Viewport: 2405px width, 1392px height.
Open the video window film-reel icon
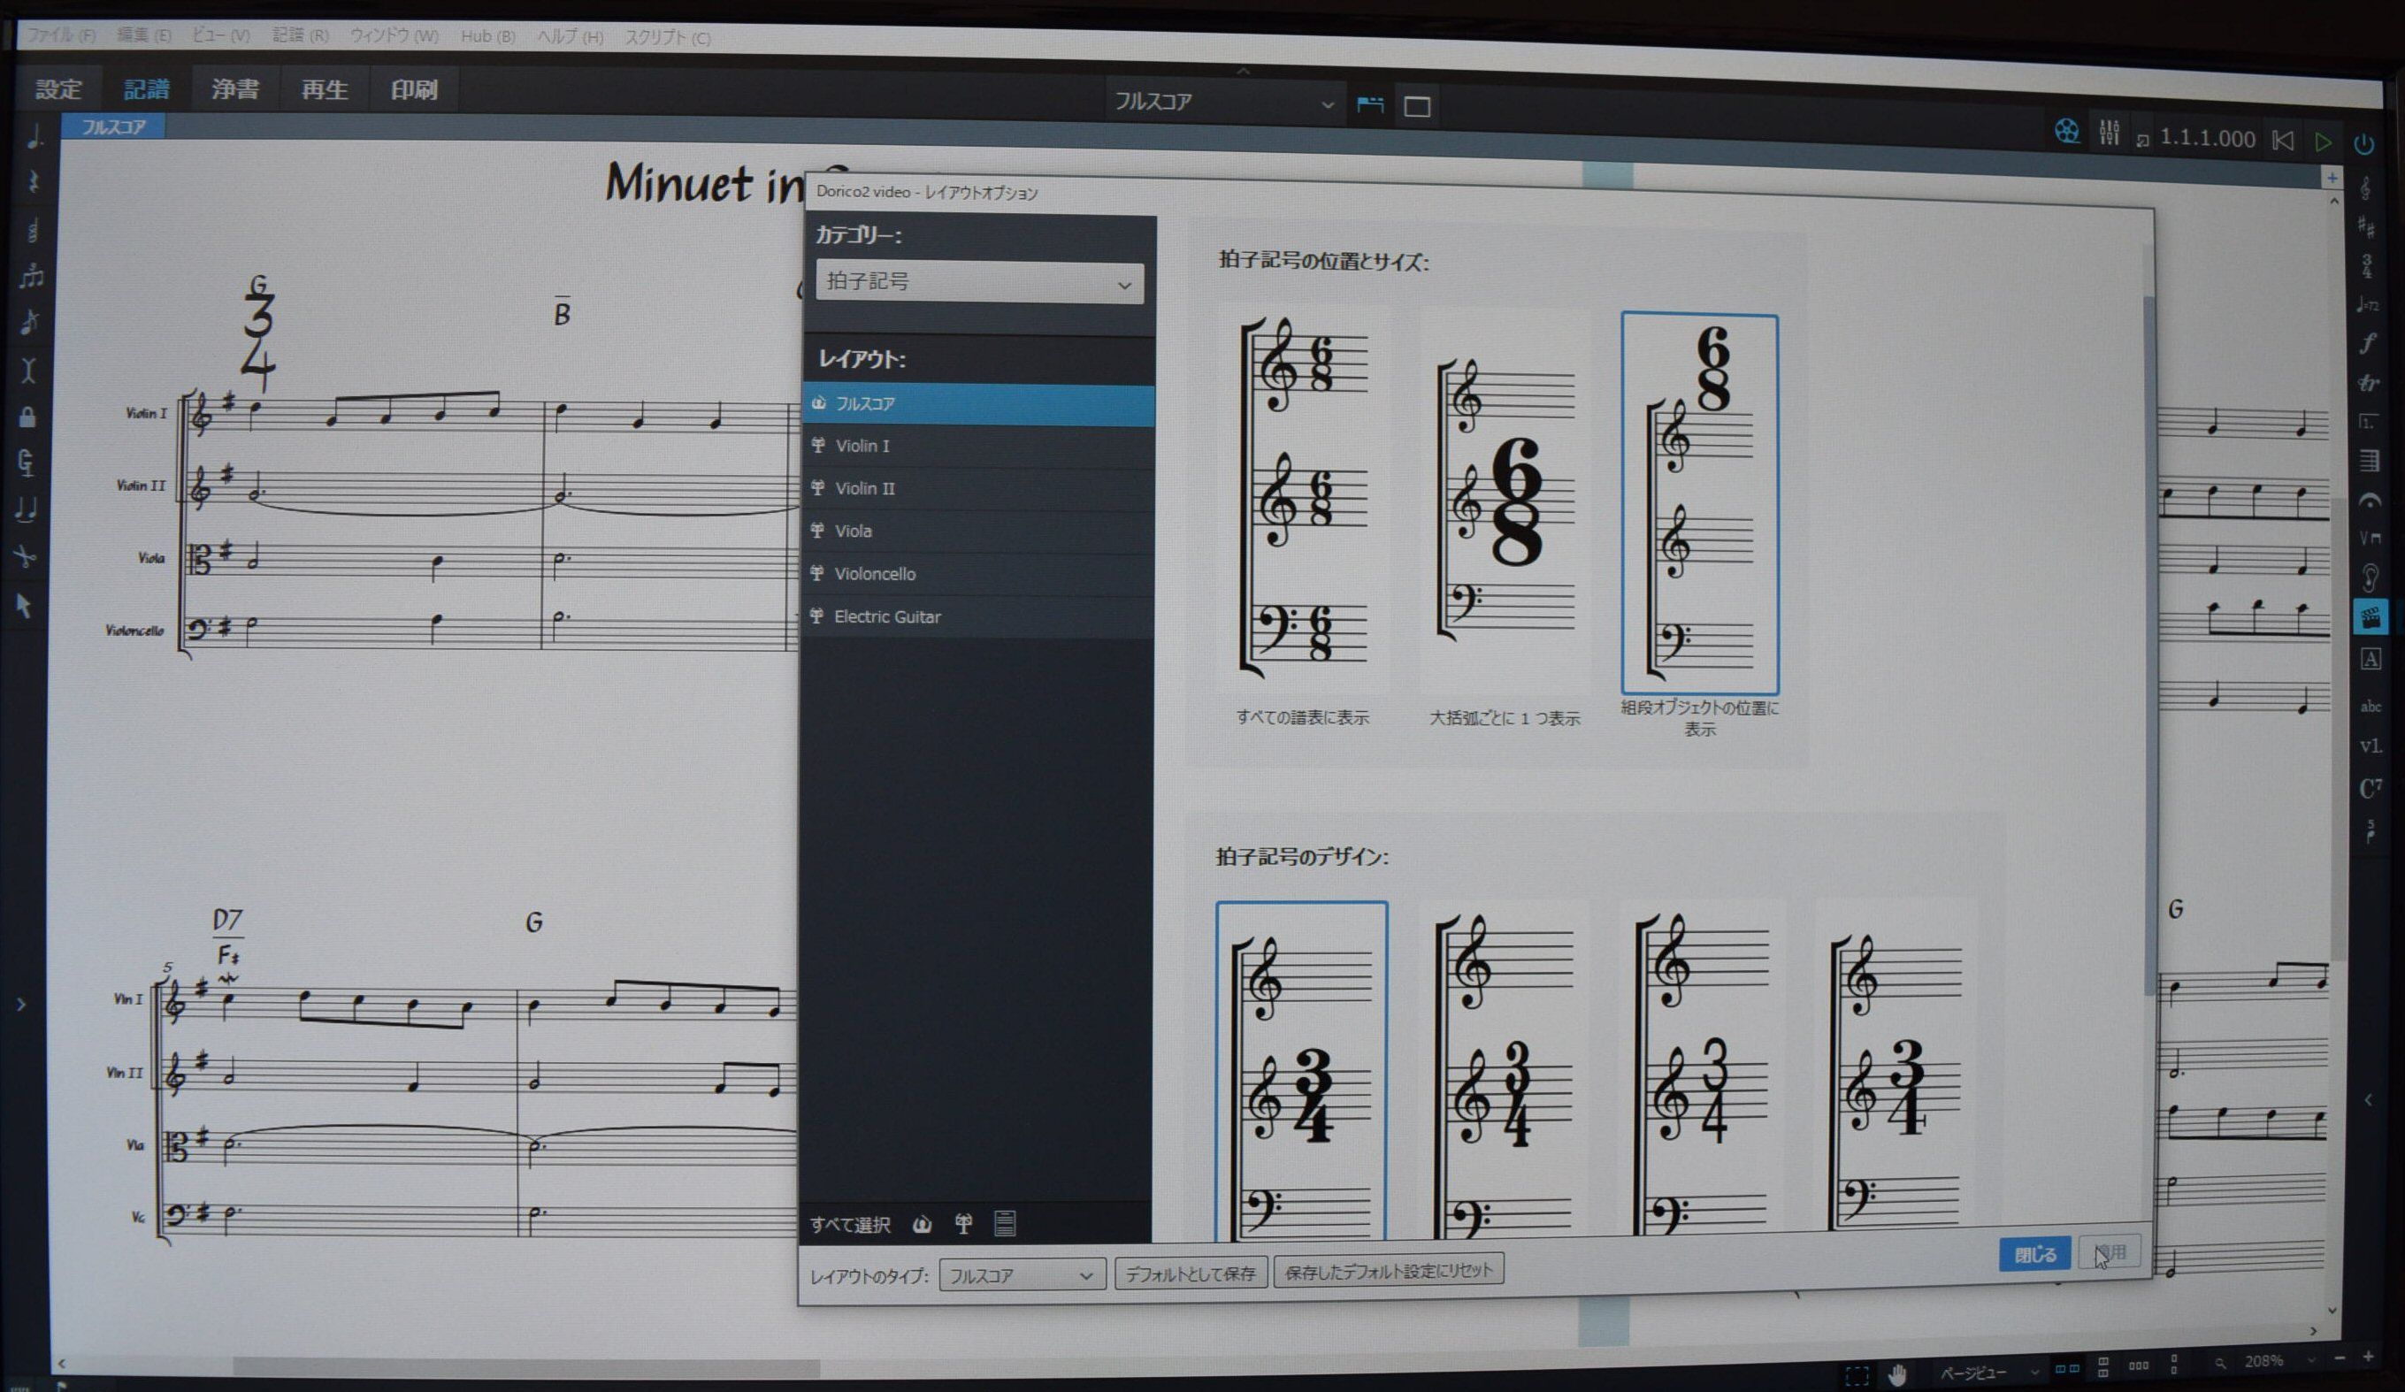[2066, 132]
